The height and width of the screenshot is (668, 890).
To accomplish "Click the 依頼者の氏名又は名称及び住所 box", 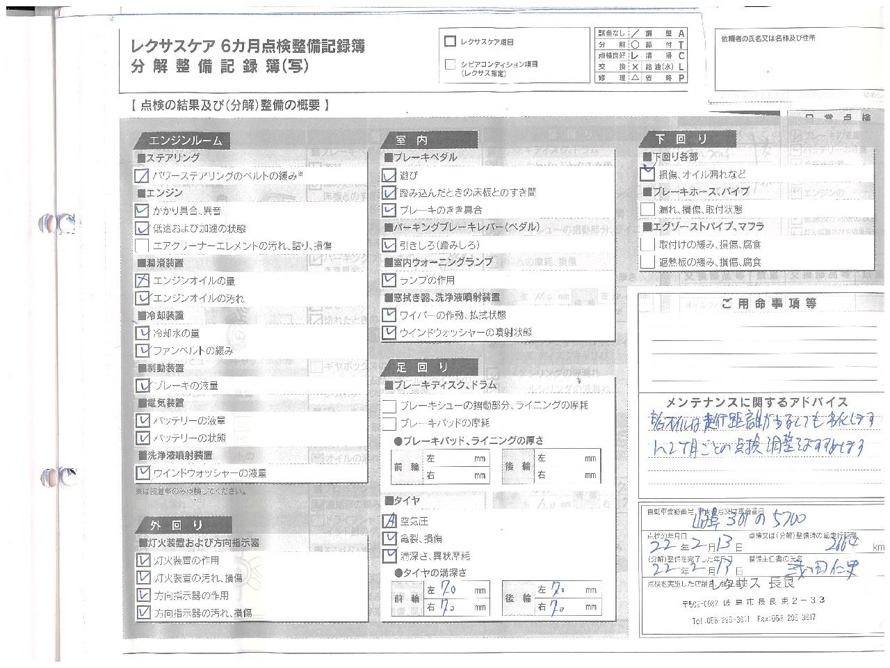I will click(x=801, y=61).
